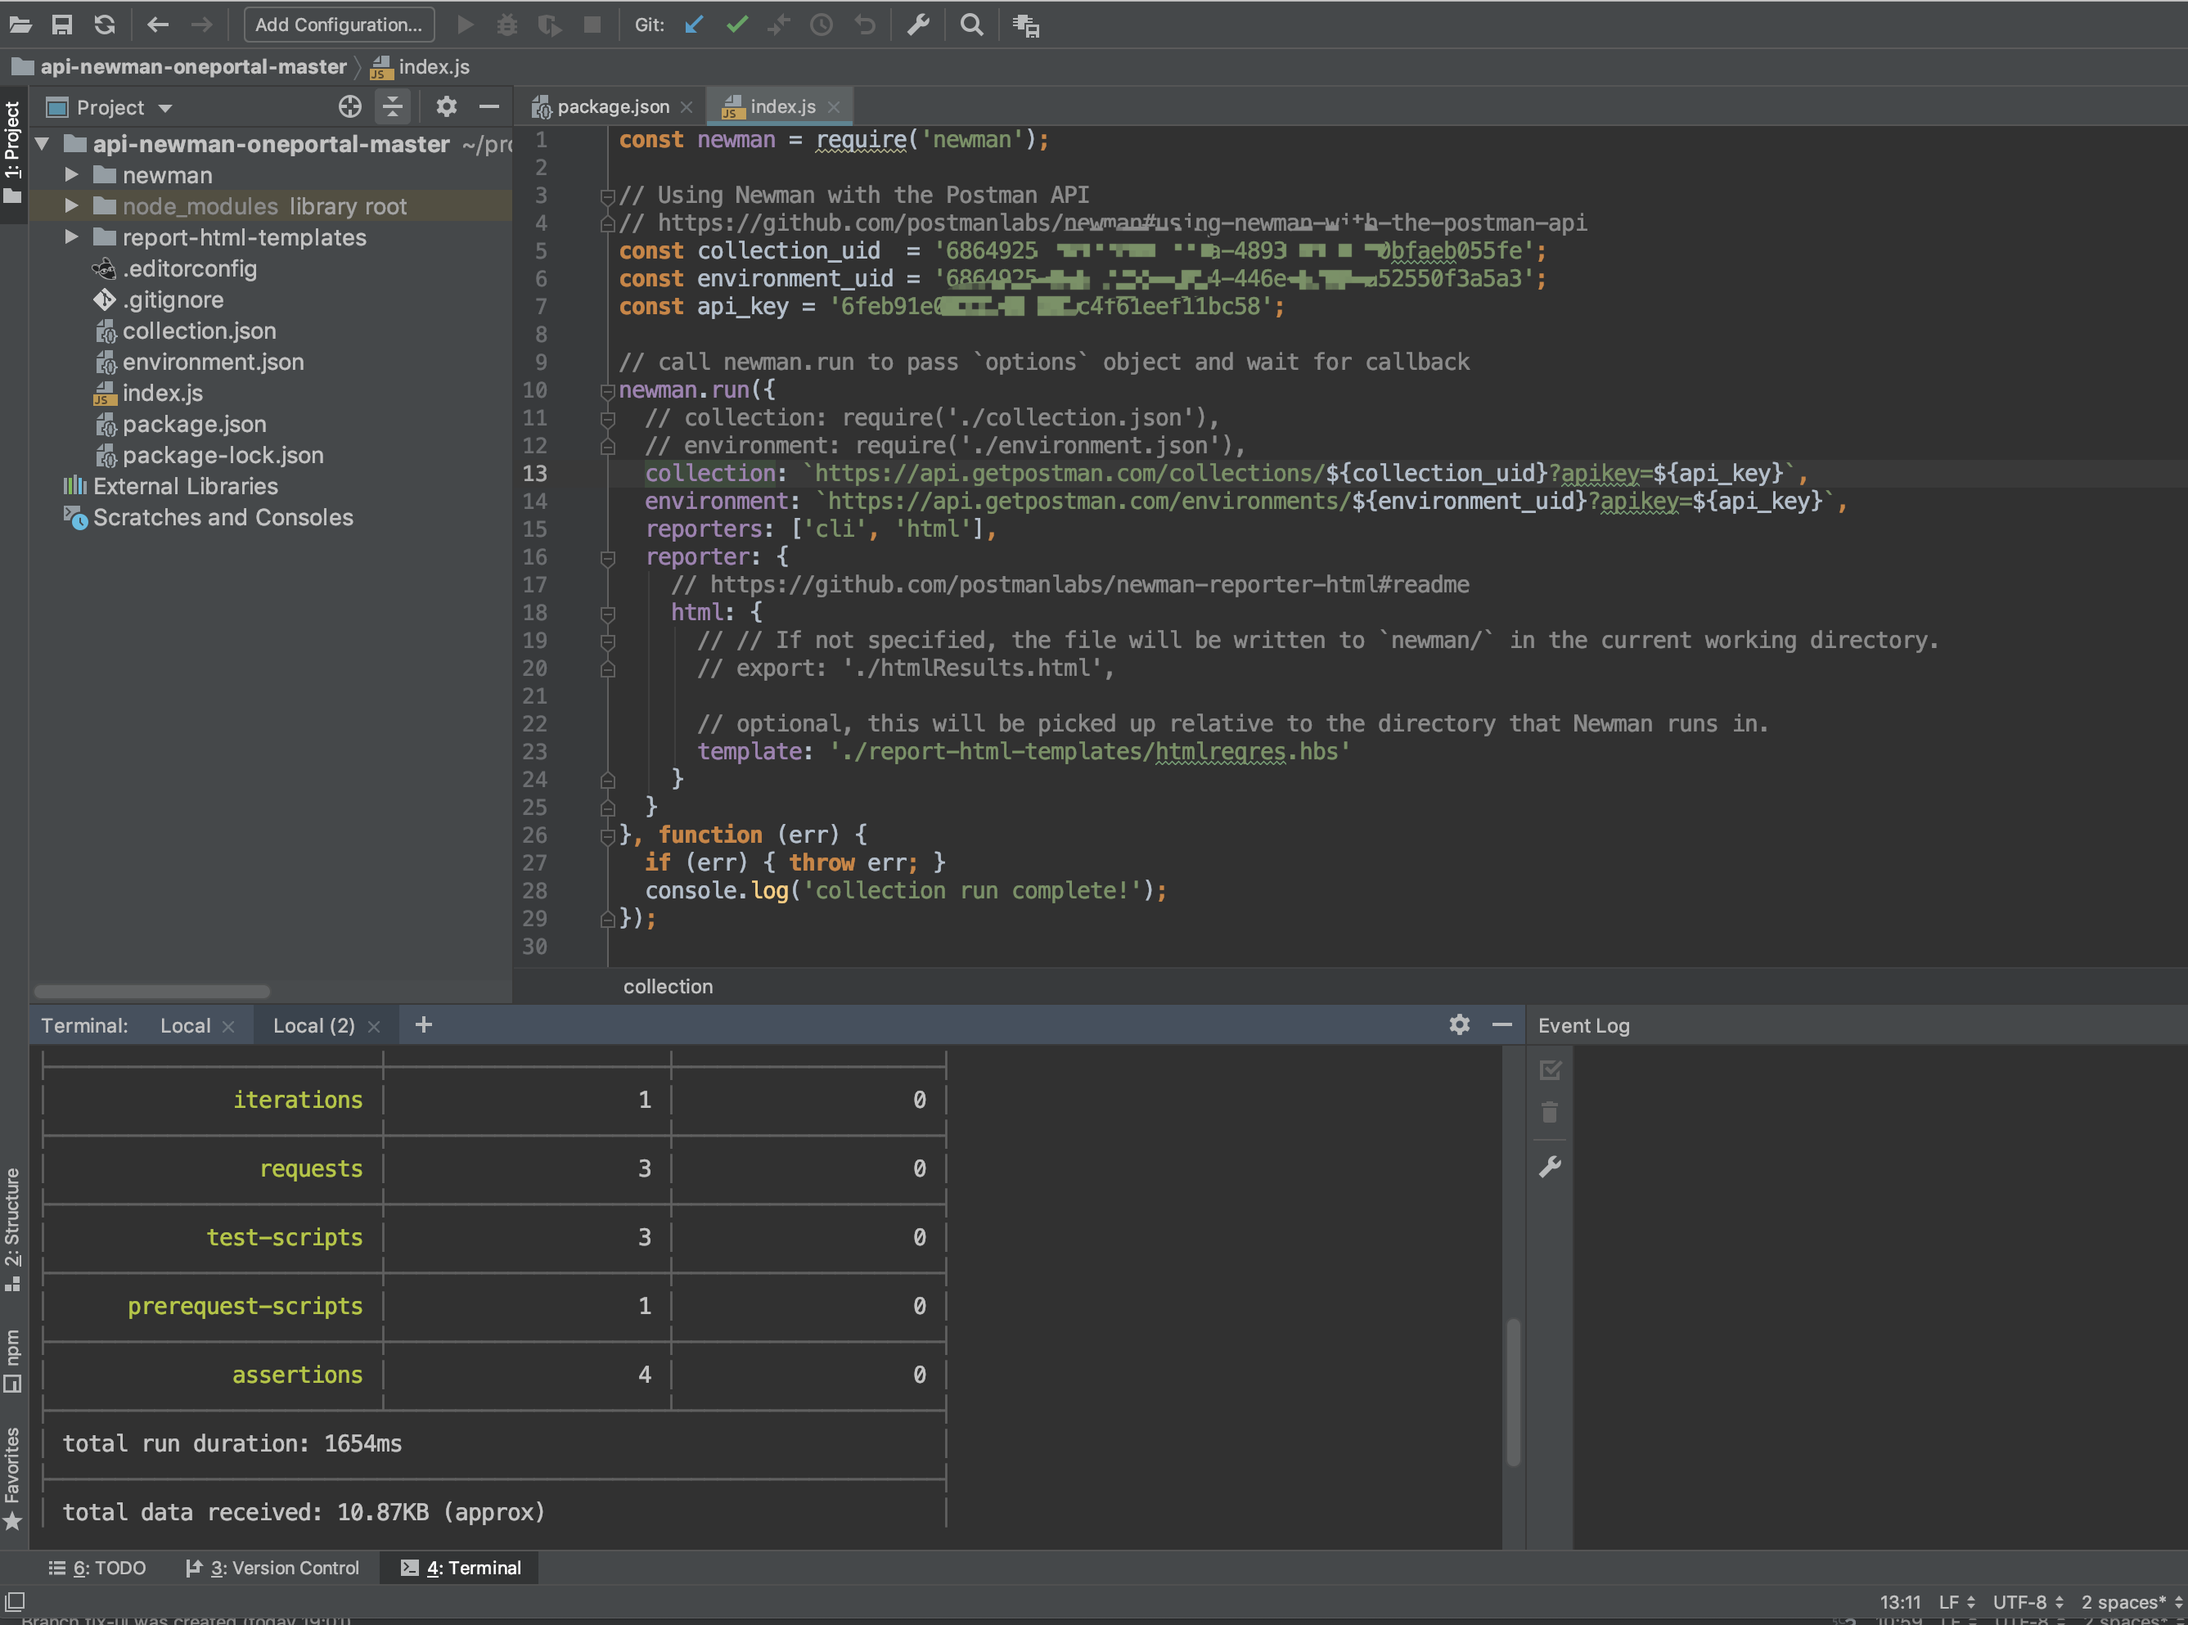Viewport: 2188px width, 1625px height.
Task: Toggle the 1: Project side tool button
Action: (x=13, y=154)
